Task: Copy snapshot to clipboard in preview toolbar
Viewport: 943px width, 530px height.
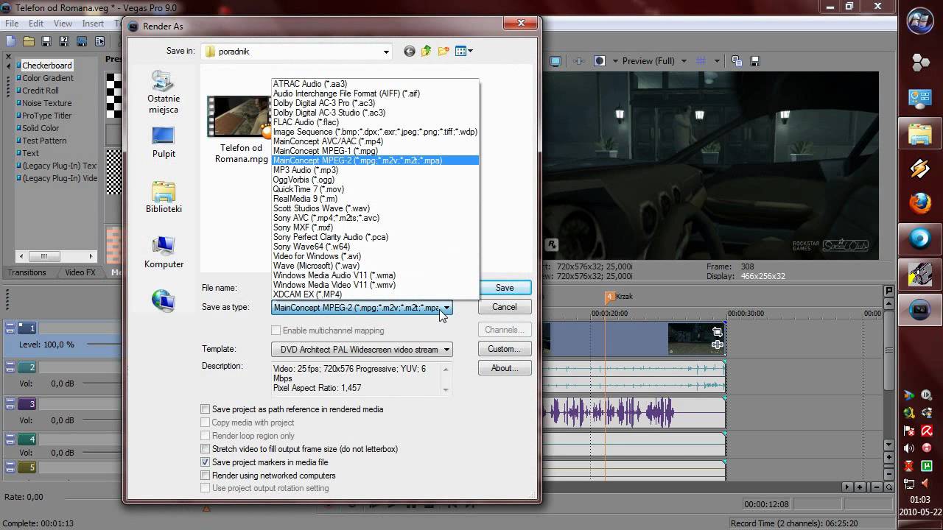Action: (737, 61)
